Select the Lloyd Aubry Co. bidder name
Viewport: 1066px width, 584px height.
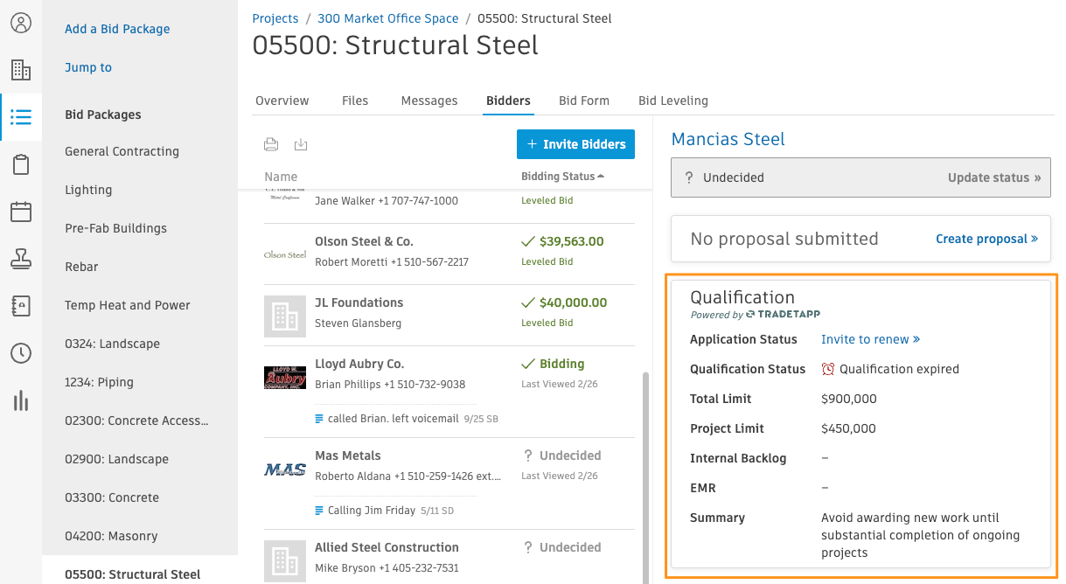[359, 364]
